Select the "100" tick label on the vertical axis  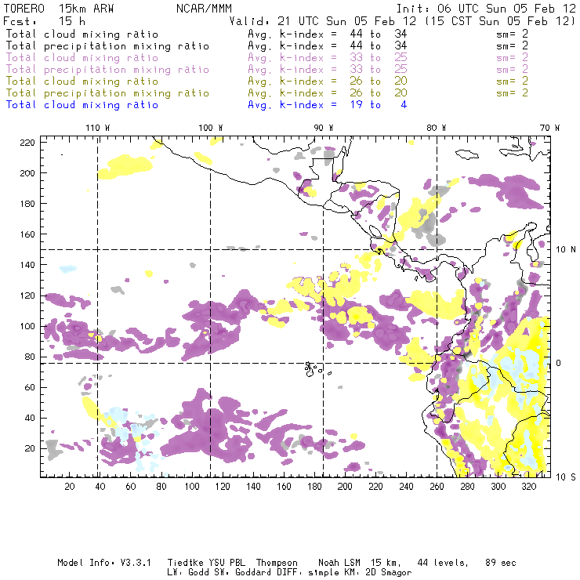(x=27, y=326)
